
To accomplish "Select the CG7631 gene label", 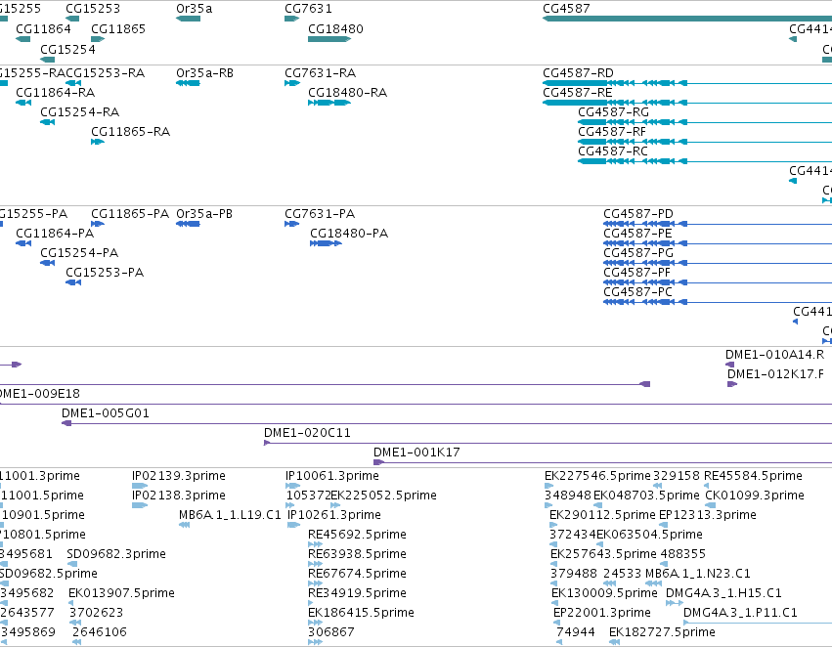I will tap(308, 9).
